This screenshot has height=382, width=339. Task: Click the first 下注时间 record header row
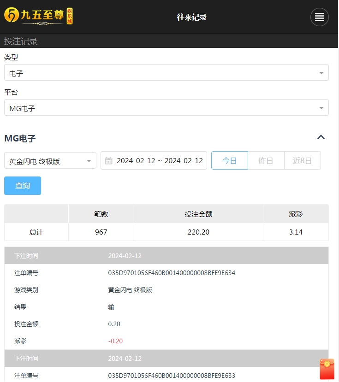point(166,256)
